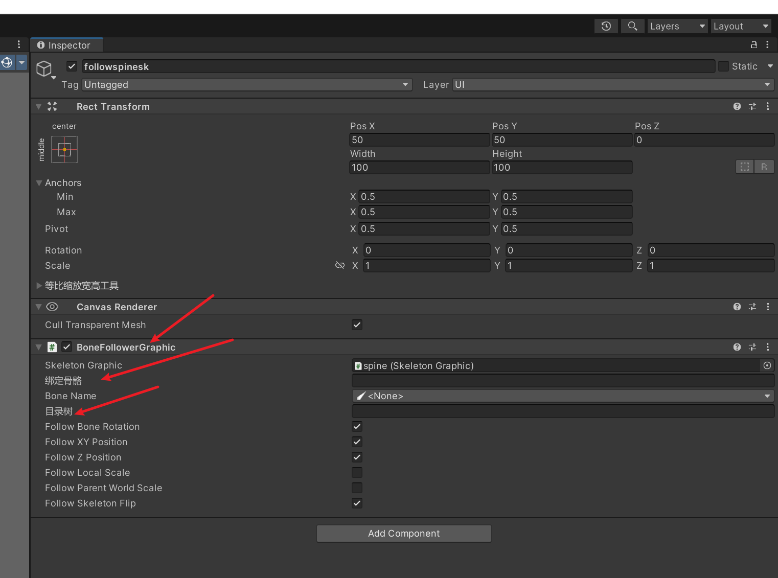The width and height of the screenshot is (778, 578).
Task: Enable Follow Parent World Scale checkbox
Action: (x=357, y=488)
